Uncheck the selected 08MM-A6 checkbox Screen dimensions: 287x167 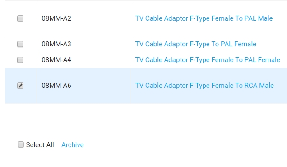(x=20, y=86)
